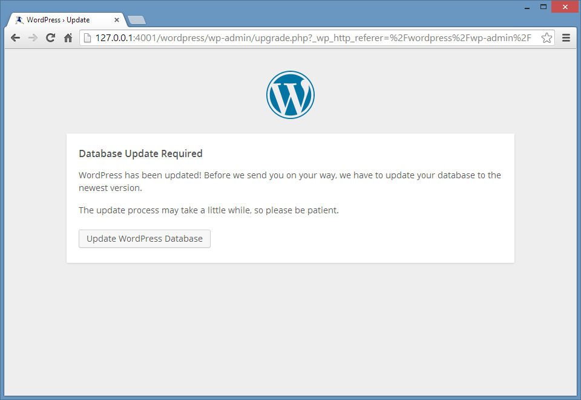This screenshot has height=400, width=581.
Task: Bookmark this page with the star icon
Action: [547, 38]
